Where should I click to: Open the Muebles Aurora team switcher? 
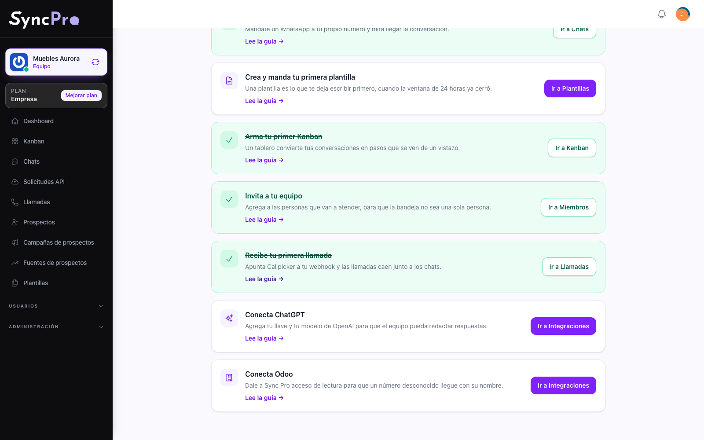(56, 62)
